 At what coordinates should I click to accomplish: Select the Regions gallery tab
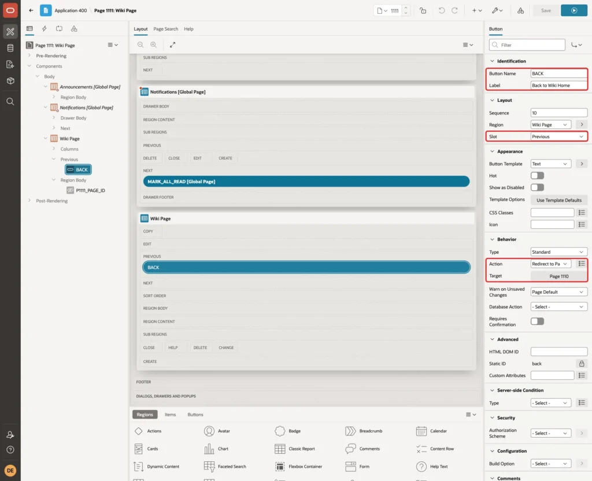[145, 415]
